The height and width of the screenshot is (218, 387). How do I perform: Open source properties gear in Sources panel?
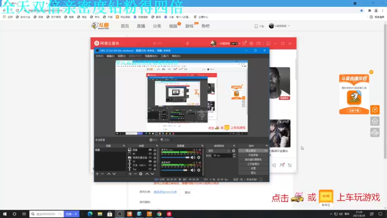(141, 174)
